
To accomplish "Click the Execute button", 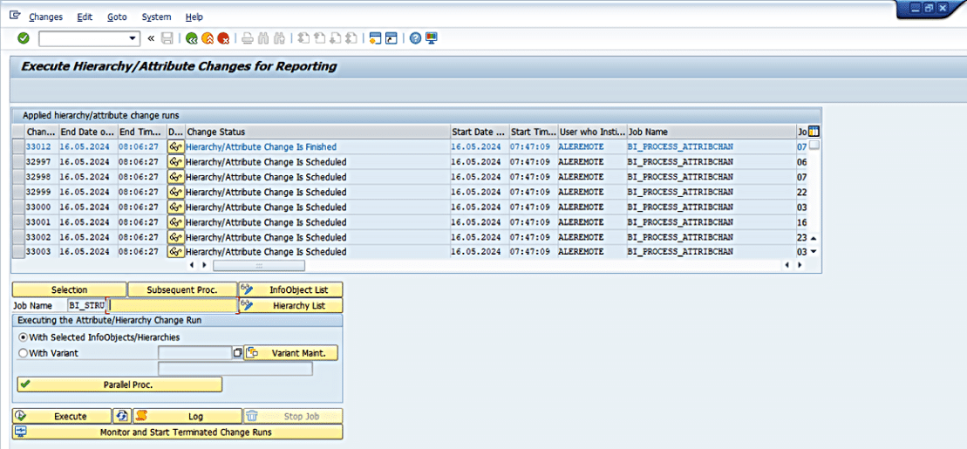I will pos(62,417).
